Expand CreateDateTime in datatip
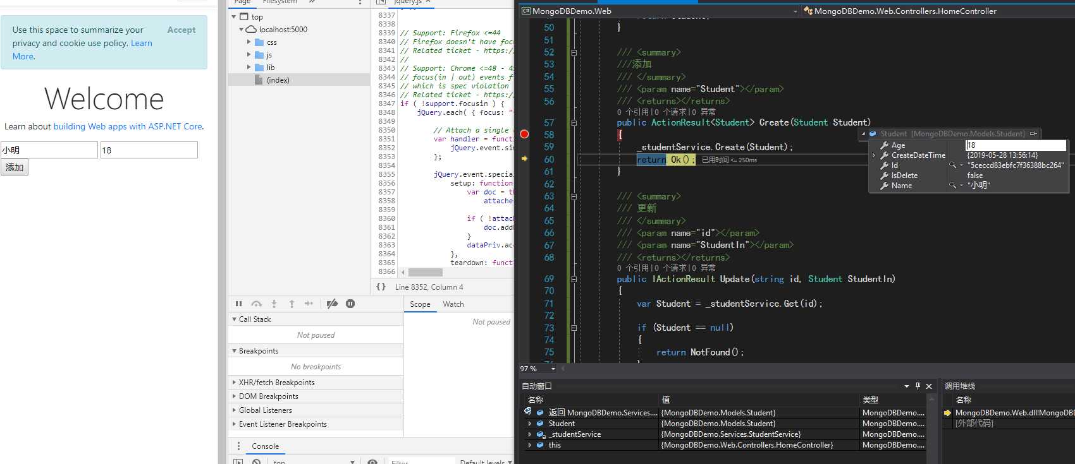 click(874, 155)
